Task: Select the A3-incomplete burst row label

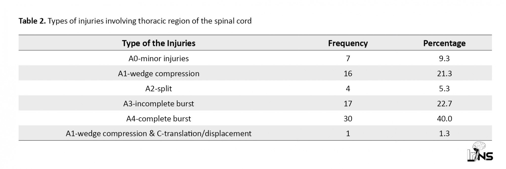Action: click(159, 104)
